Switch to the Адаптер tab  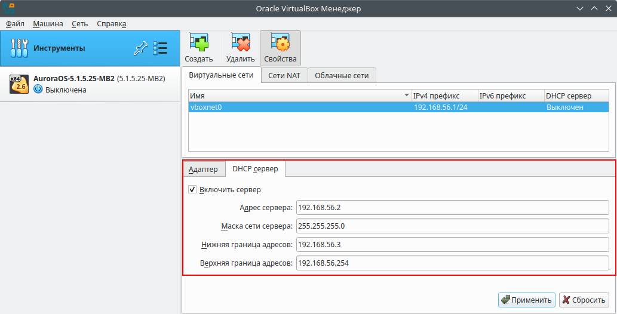coord(203,170)
